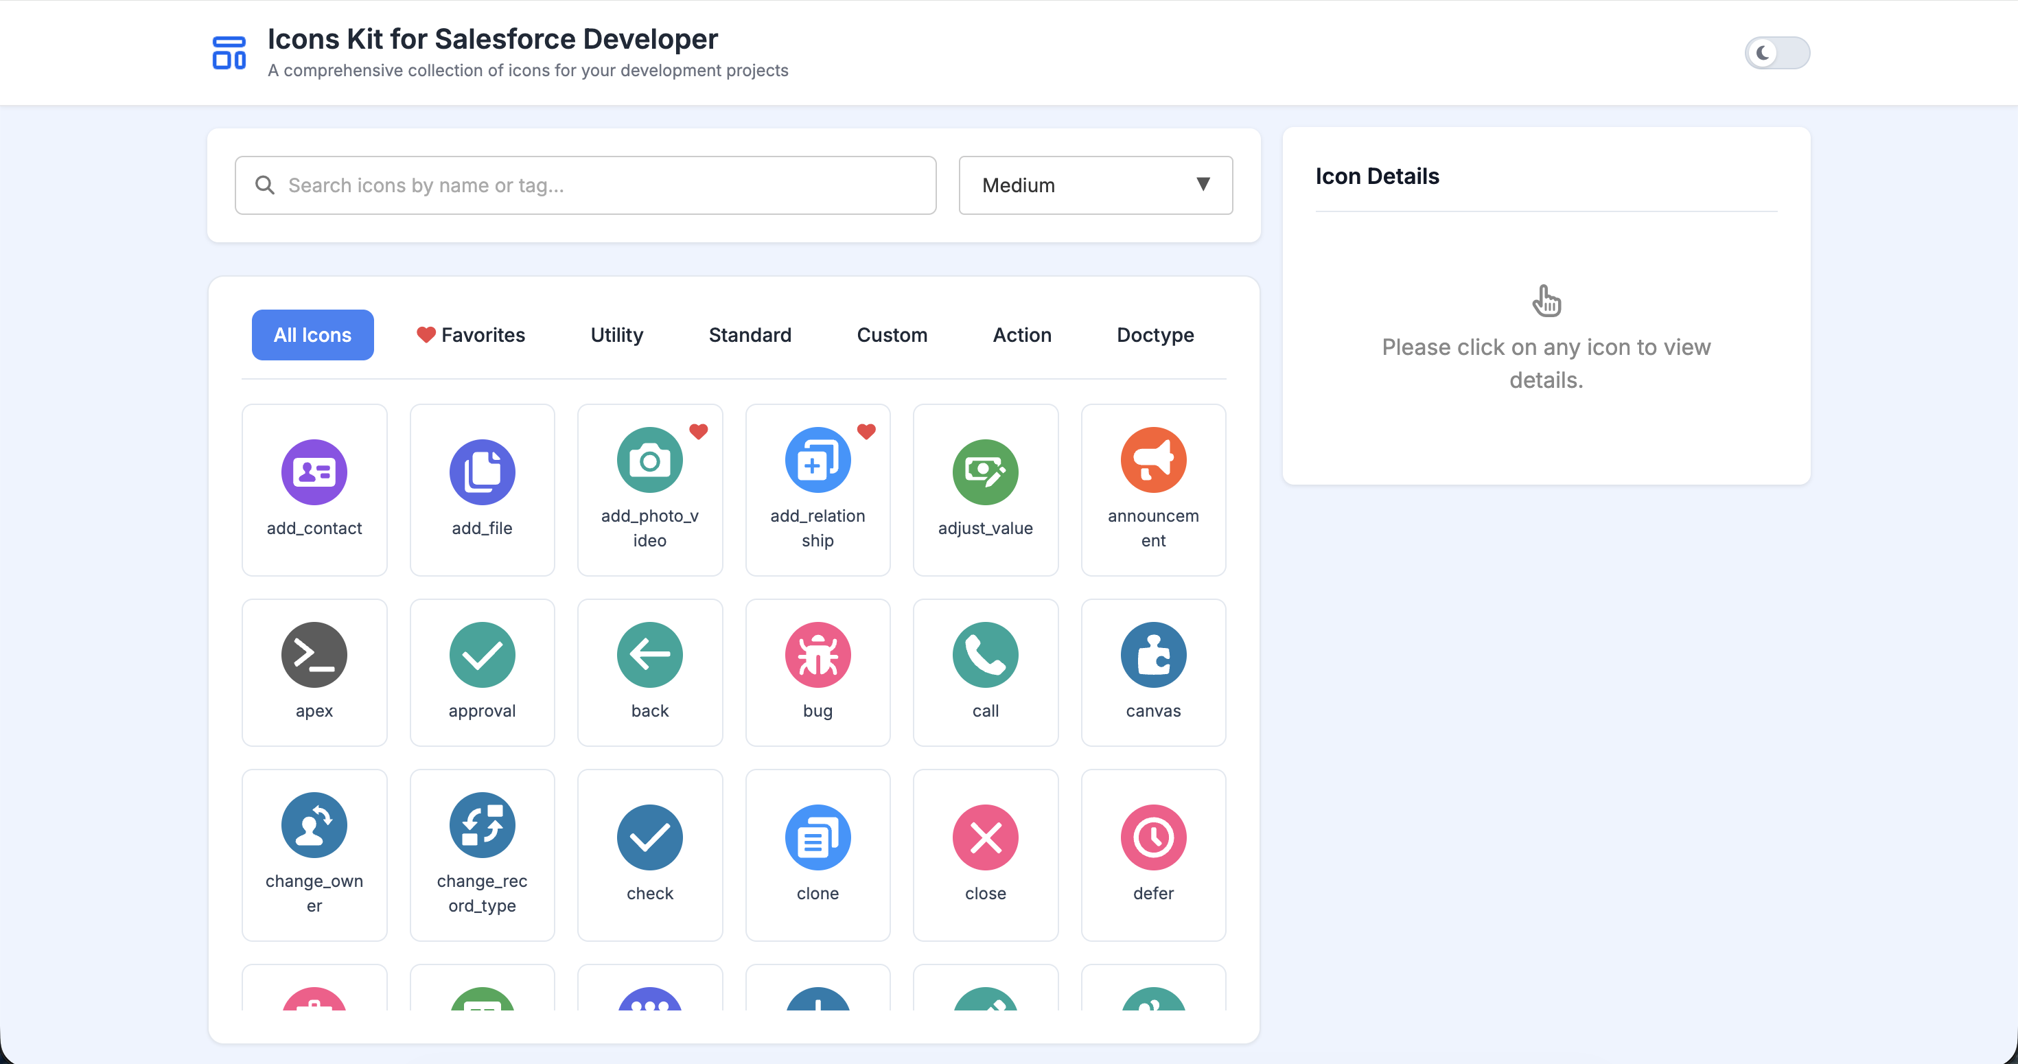Viewport: 2018px width, 1064px height.
Task: Switch to the Custom tab
Action: (x=892, y=334)
